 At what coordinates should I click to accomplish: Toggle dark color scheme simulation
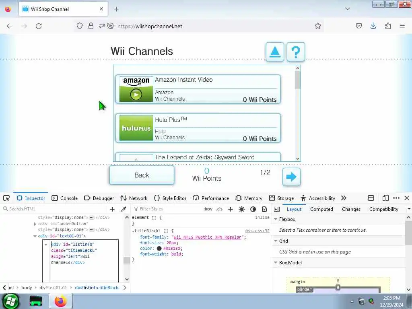(253, 209)
